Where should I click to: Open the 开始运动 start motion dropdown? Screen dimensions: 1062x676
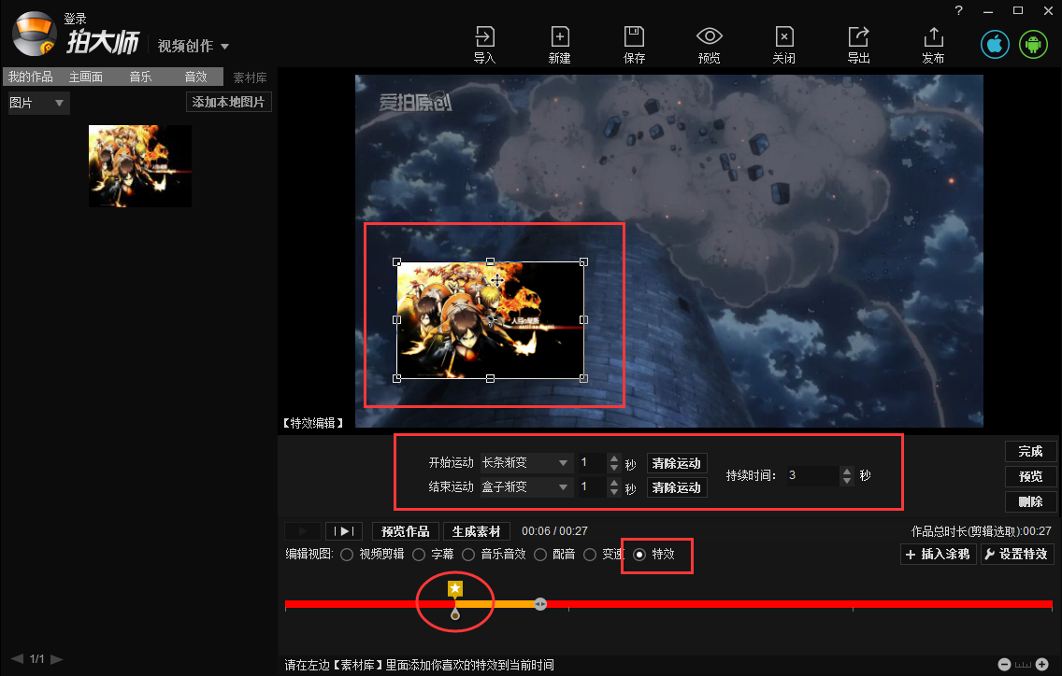pos(526,462)
